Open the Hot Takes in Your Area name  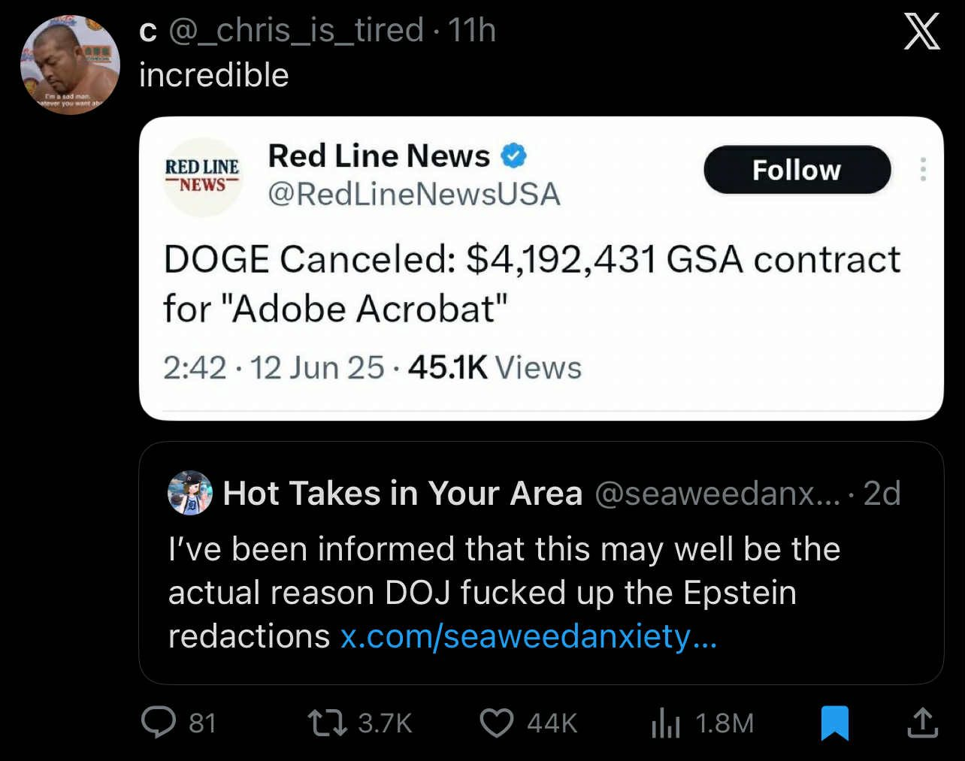pos(403,494)
